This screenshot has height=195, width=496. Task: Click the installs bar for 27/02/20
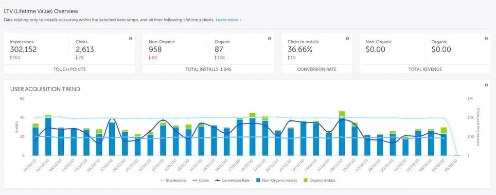367,145
